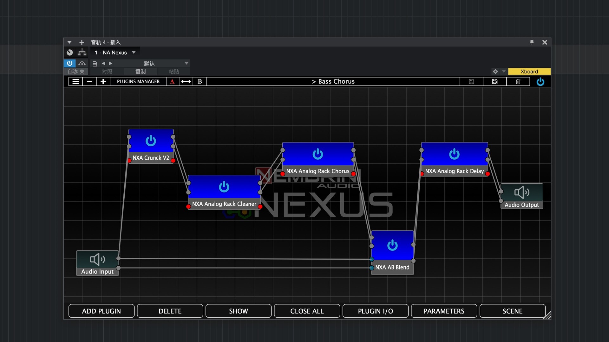Viewport: 609px width, 342px height.
Task: Select the B comparison state
Action: pyautogui.click(x=200, y=81)
